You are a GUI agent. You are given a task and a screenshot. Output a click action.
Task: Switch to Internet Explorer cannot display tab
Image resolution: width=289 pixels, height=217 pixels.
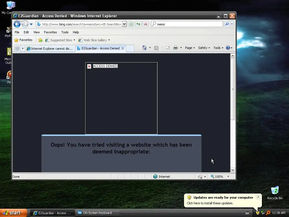click(x=50, y=48)
